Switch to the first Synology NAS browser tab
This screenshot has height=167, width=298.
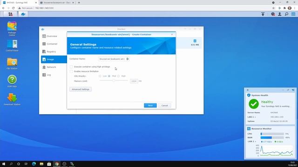[19, 3]
